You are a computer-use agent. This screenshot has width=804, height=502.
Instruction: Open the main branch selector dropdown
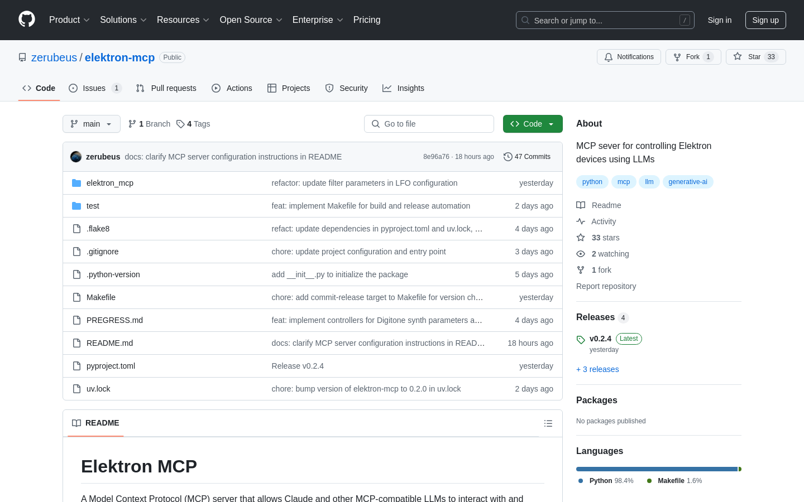[x=92, y=124]
